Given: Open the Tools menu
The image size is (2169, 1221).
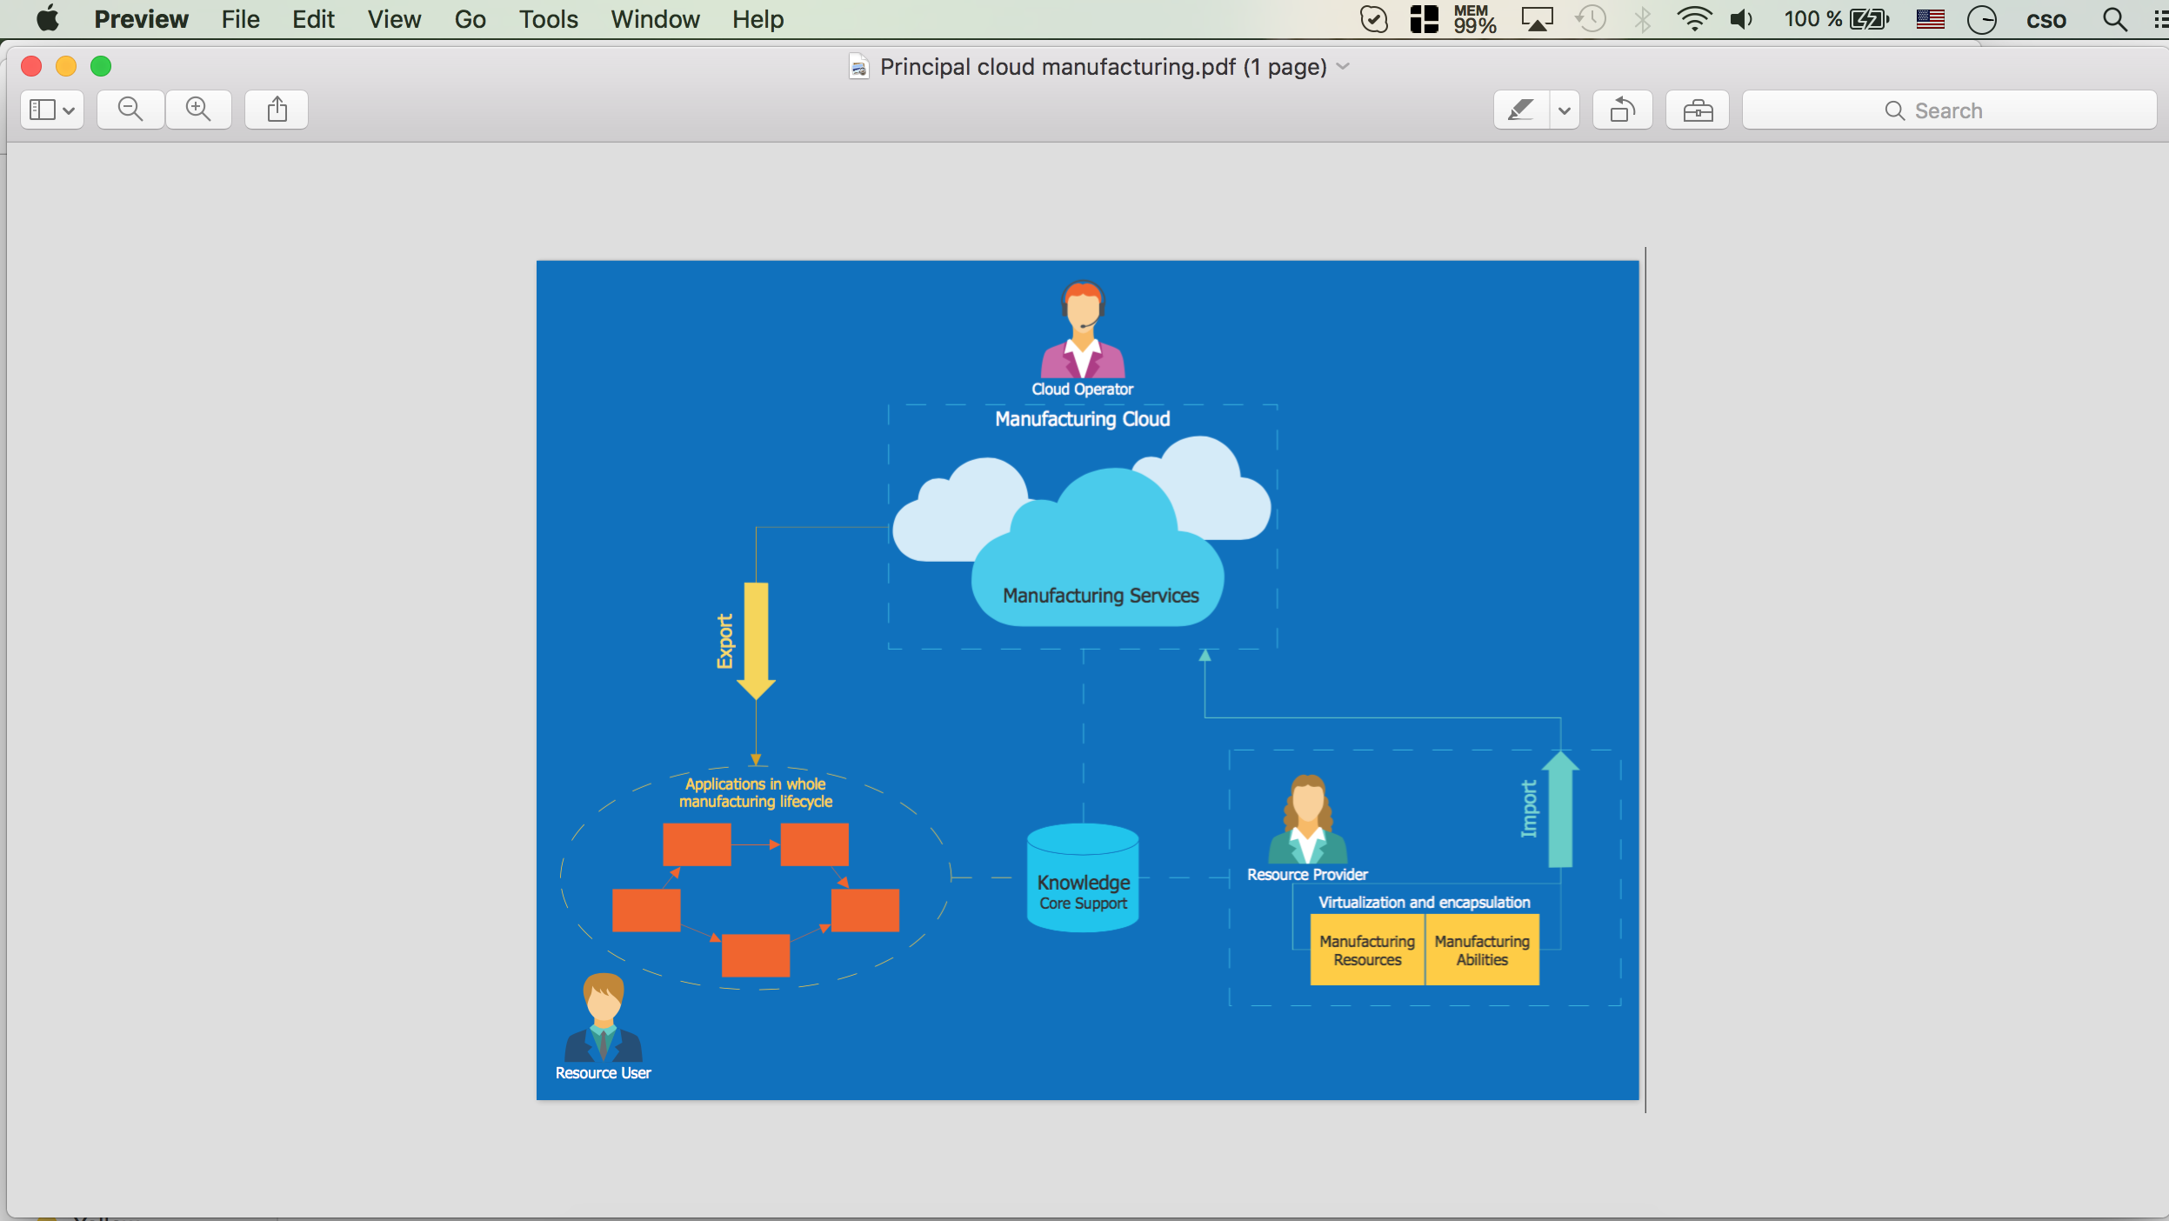Looking at the screenshot, I should point(548,19).
